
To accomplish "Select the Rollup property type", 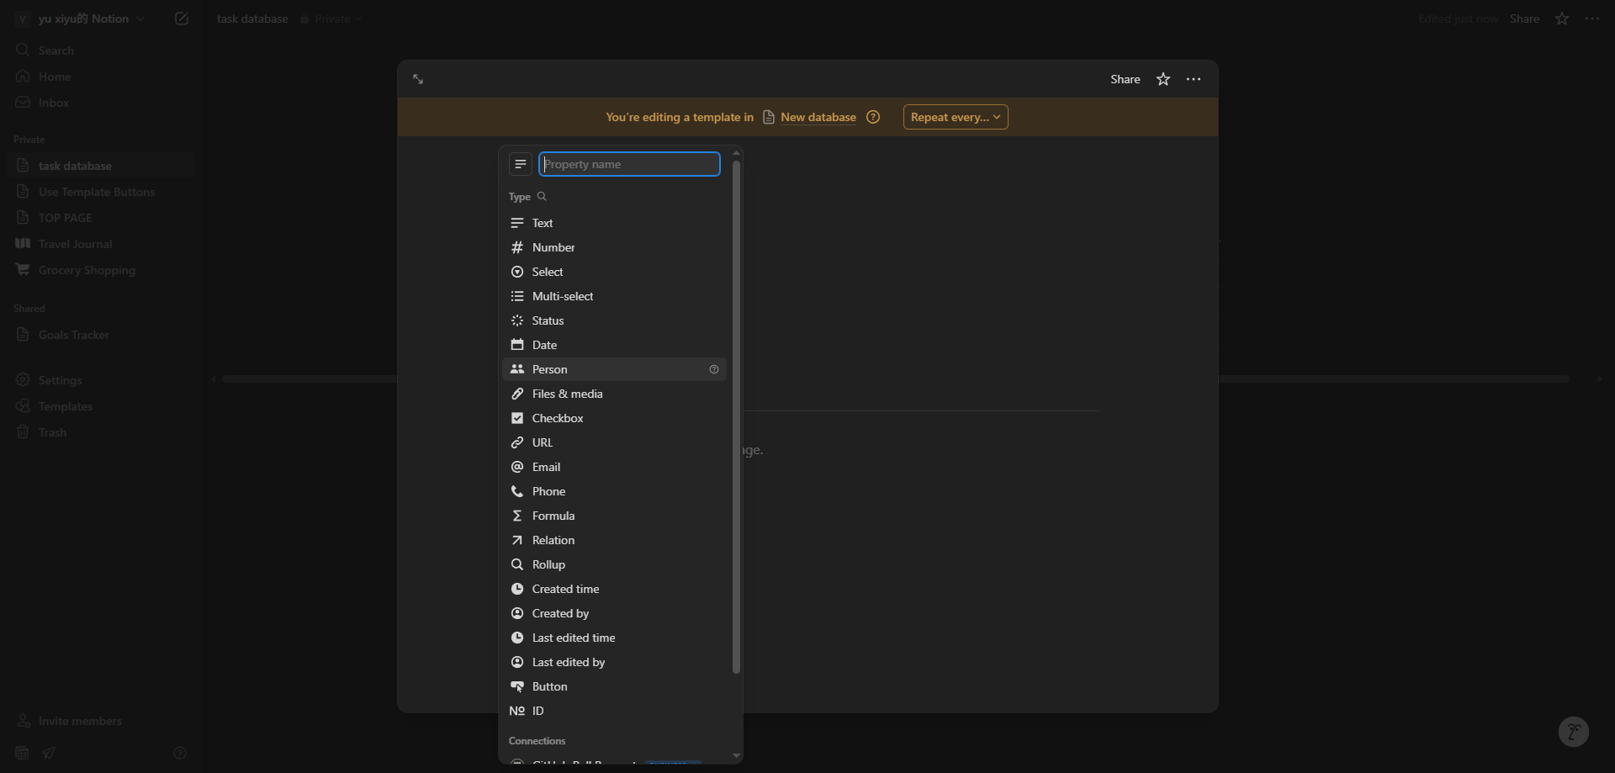I will point(614,564).
